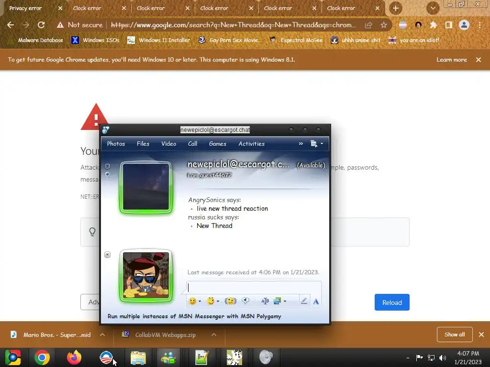Screen dimensions: 490x367
Task: Click your own display picture thumbnail
Action: click(x=146, y=276)
